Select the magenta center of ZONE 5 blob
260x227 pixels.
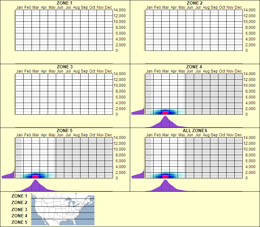tap(36, 176)
